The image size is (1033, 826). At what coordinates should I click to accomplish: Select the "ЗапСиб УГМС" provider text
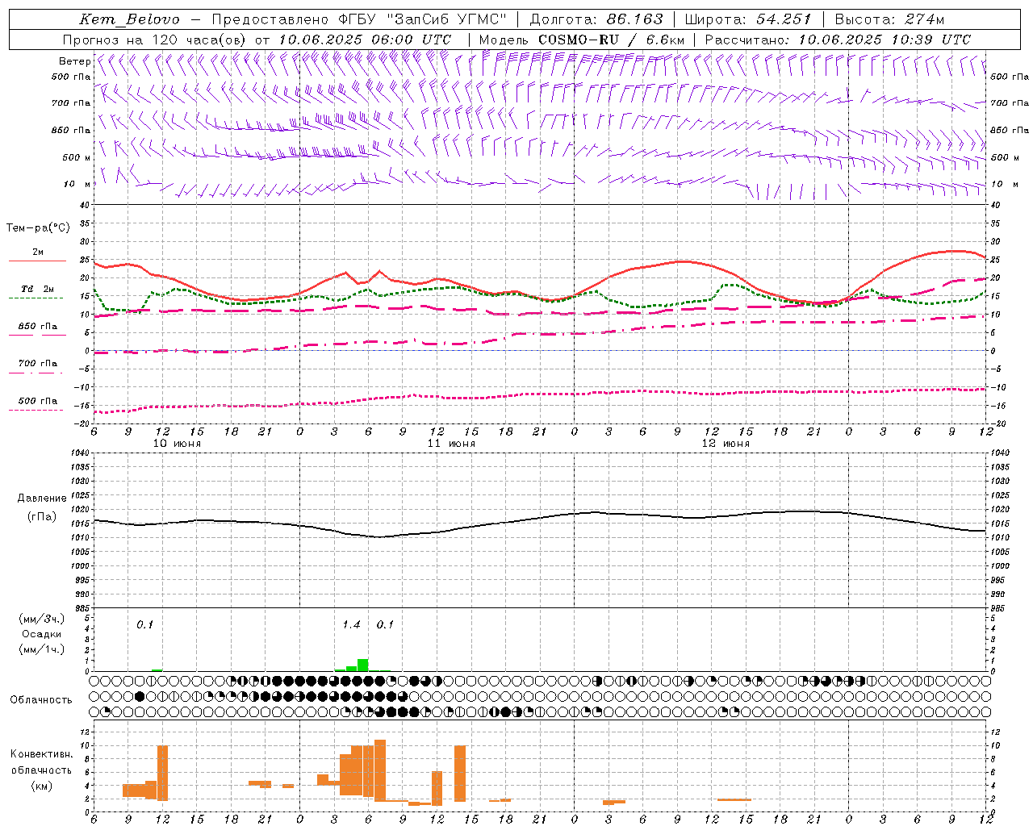click(x=447, y=19)
